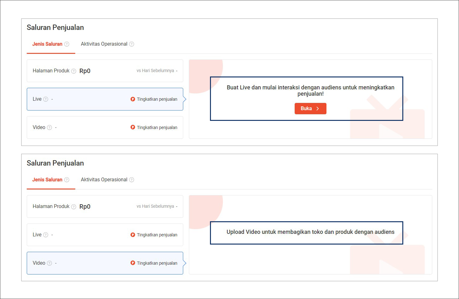Select the Halaman Produk card in upper panel

105,71
